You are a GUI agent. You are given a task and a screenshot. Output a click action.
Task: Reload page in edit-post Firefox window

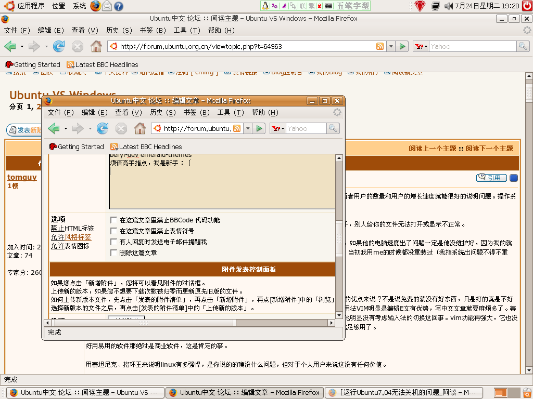[103, 129]
